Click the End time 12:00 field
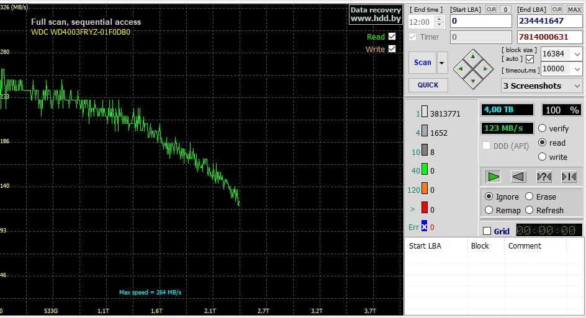This screenshot has height=318, width=586. coord(422,22)
